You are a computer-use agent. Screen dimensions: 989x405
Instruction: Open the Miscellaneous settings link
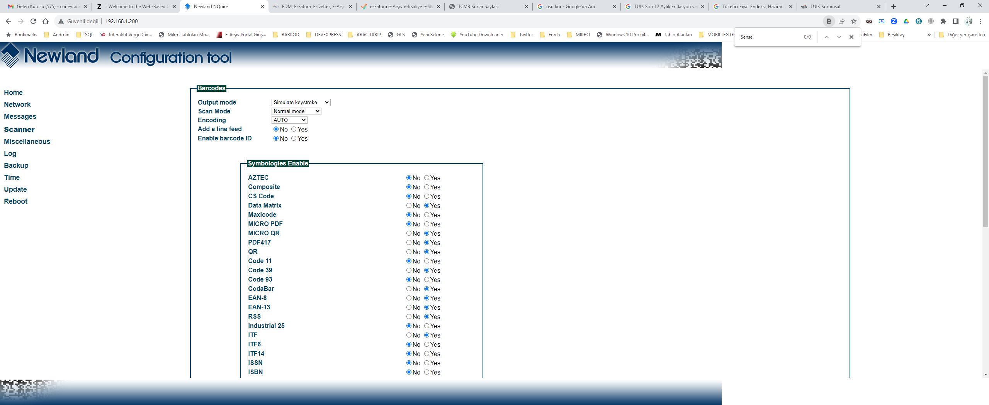(27, 142)
